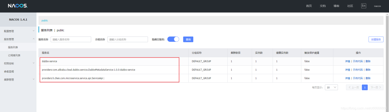Click the blue 查询 search button
This screenshot has height=112, width=389.
[188, 39]
